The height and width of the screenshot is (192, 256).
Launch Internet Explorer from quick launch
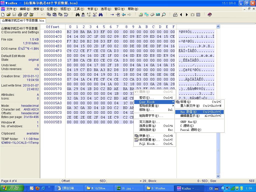coord(43,188)
